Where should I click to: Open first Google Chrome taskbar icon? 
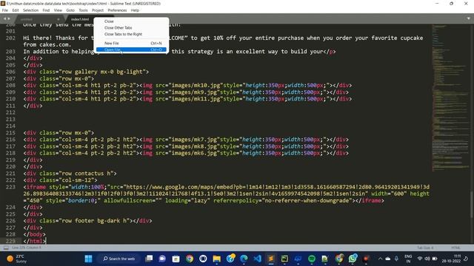(x=190, y=259)
